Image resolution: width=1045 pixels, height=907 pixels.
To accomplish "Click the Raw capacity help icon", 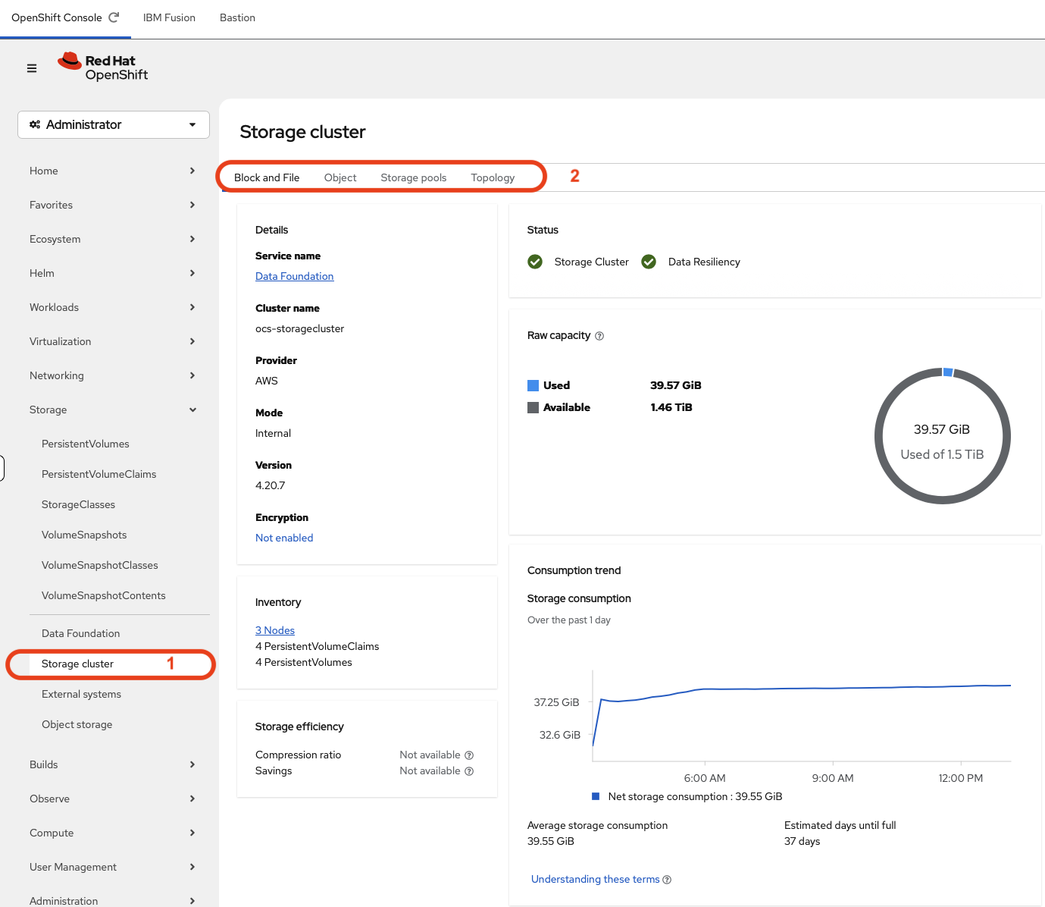I will point(599,336).
